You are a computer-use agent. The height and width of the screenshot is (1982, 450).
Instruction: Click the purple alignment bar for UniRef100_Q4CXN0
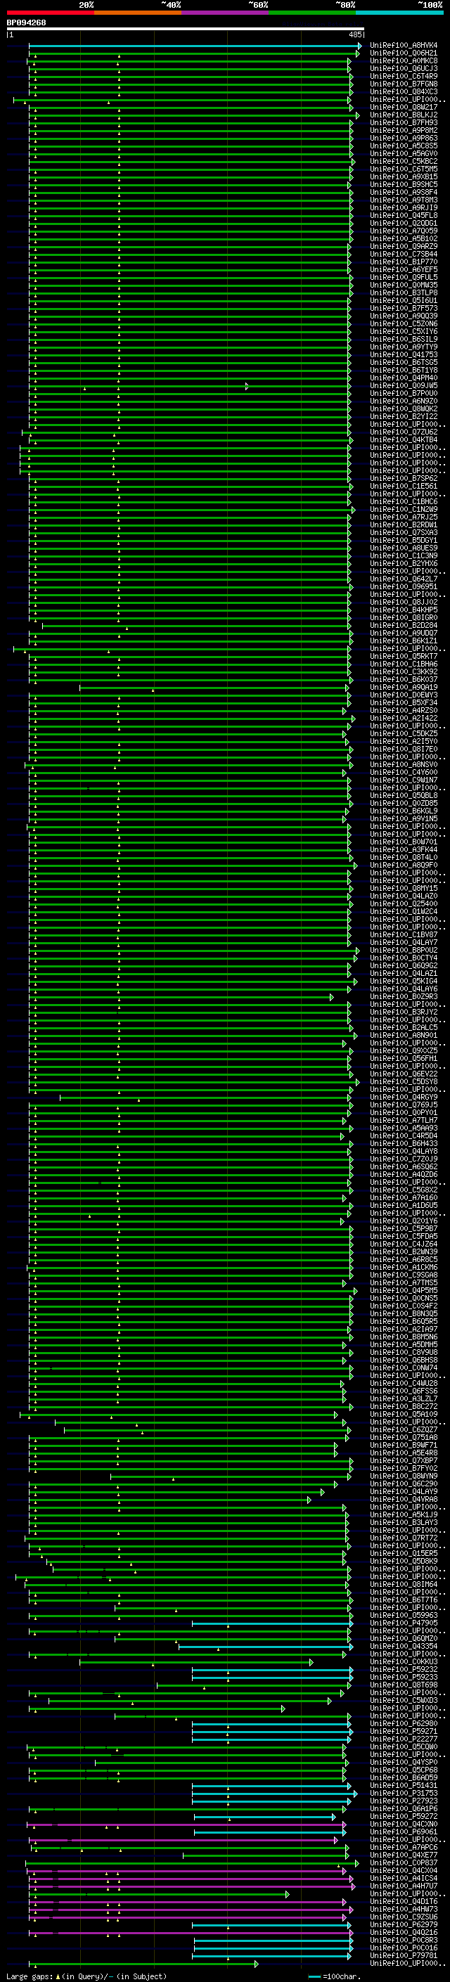pos(186,1825)
